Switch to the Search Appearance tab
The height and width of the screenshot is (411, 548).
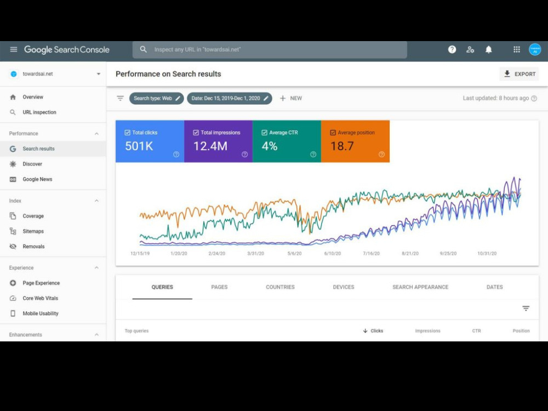tap(420, 287)
